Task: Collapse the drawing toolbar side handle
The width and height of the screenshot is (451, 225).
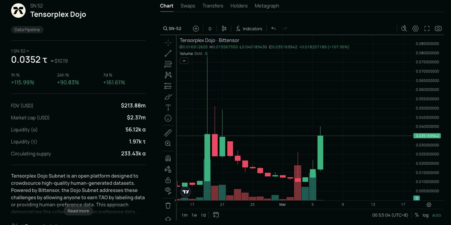Action: point(176,200)
